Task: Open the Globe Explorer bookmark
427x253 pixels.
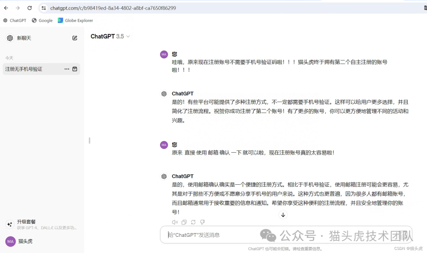Action: [x=76, y=21]
